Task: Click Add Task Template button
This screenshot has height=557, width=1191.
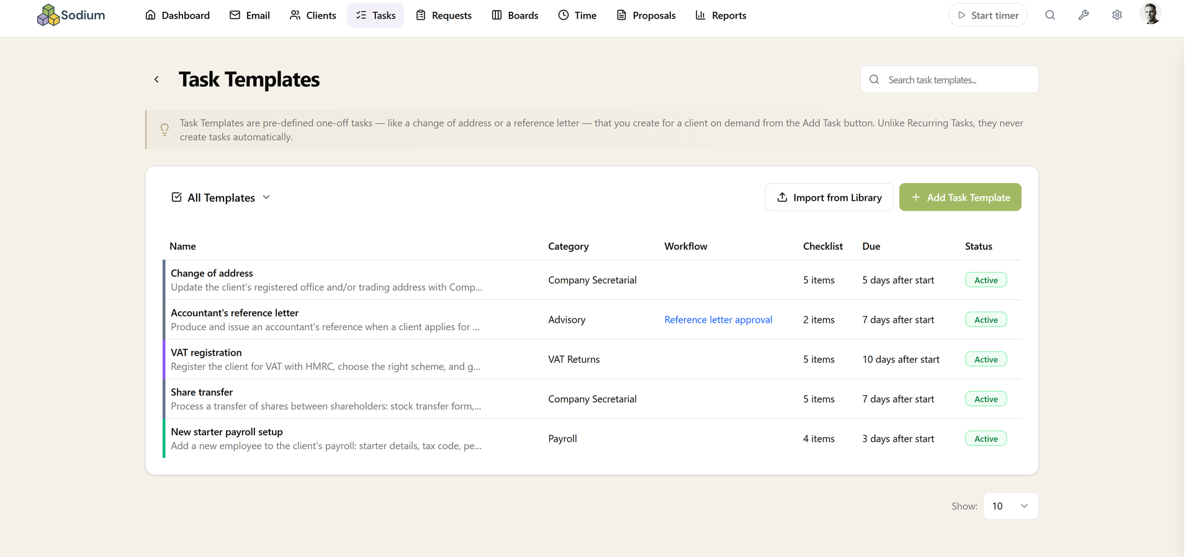Action: [x=960, y=197]
